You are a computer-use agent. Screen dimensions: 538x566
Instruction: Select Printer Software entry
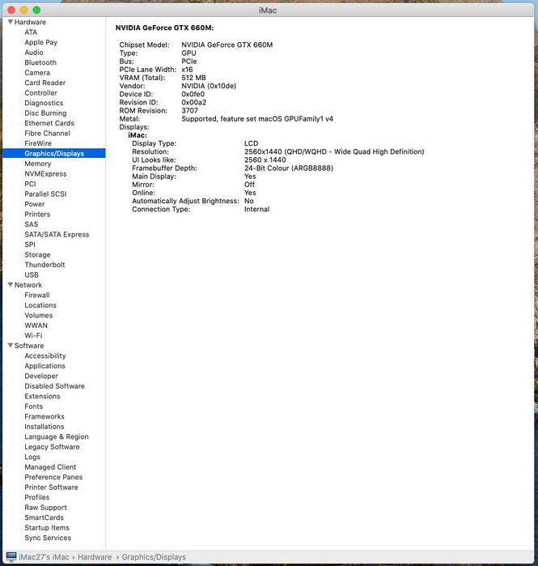click(51, 487)
